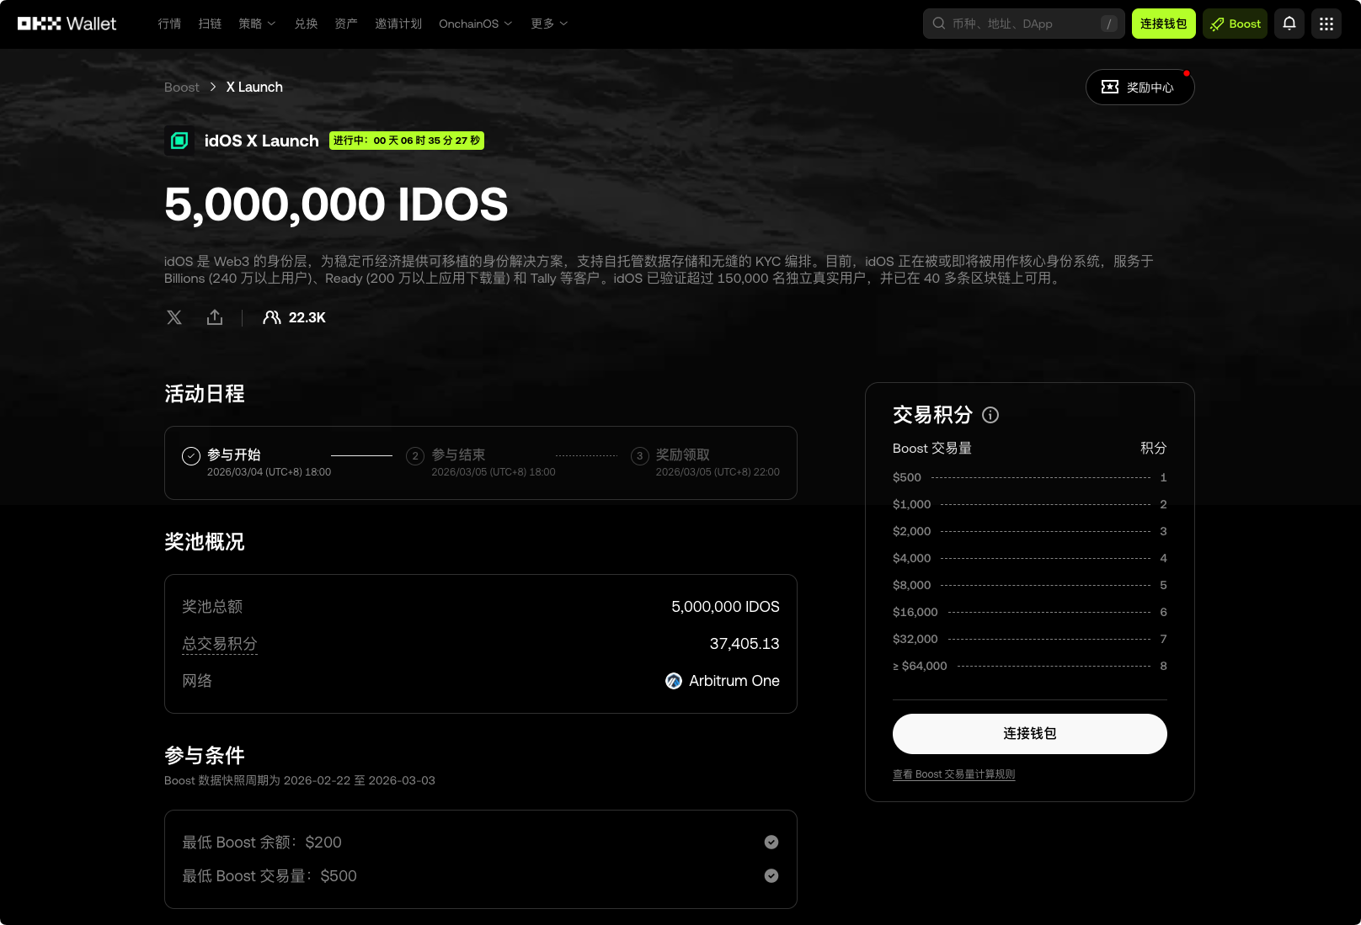Image resolution: width=1361 pixels, height=925 pixels.
Task: Click the notification bell icon
Action: (x=1289, y=24)
